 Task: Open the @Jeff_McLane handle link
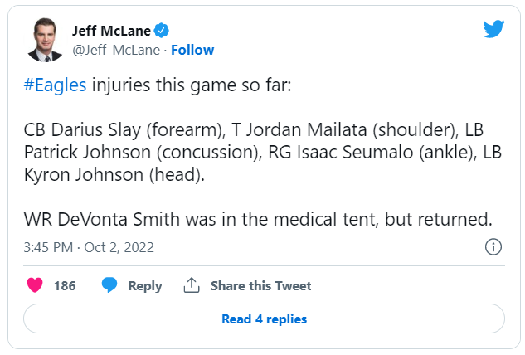[118, 50]
